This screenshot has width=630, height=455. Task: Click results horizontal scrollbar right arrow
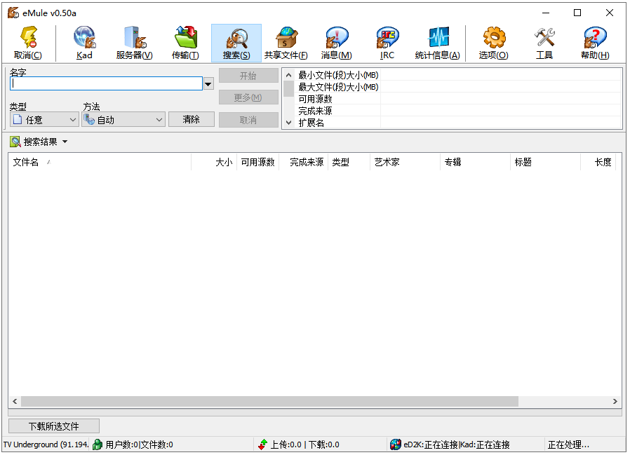point(615,401)
